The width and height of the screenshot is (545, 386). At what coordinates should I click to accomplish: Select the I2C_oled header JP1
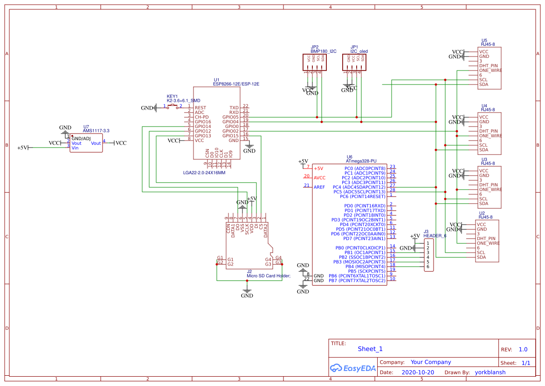pyautogui.click(x=355, y=62)
